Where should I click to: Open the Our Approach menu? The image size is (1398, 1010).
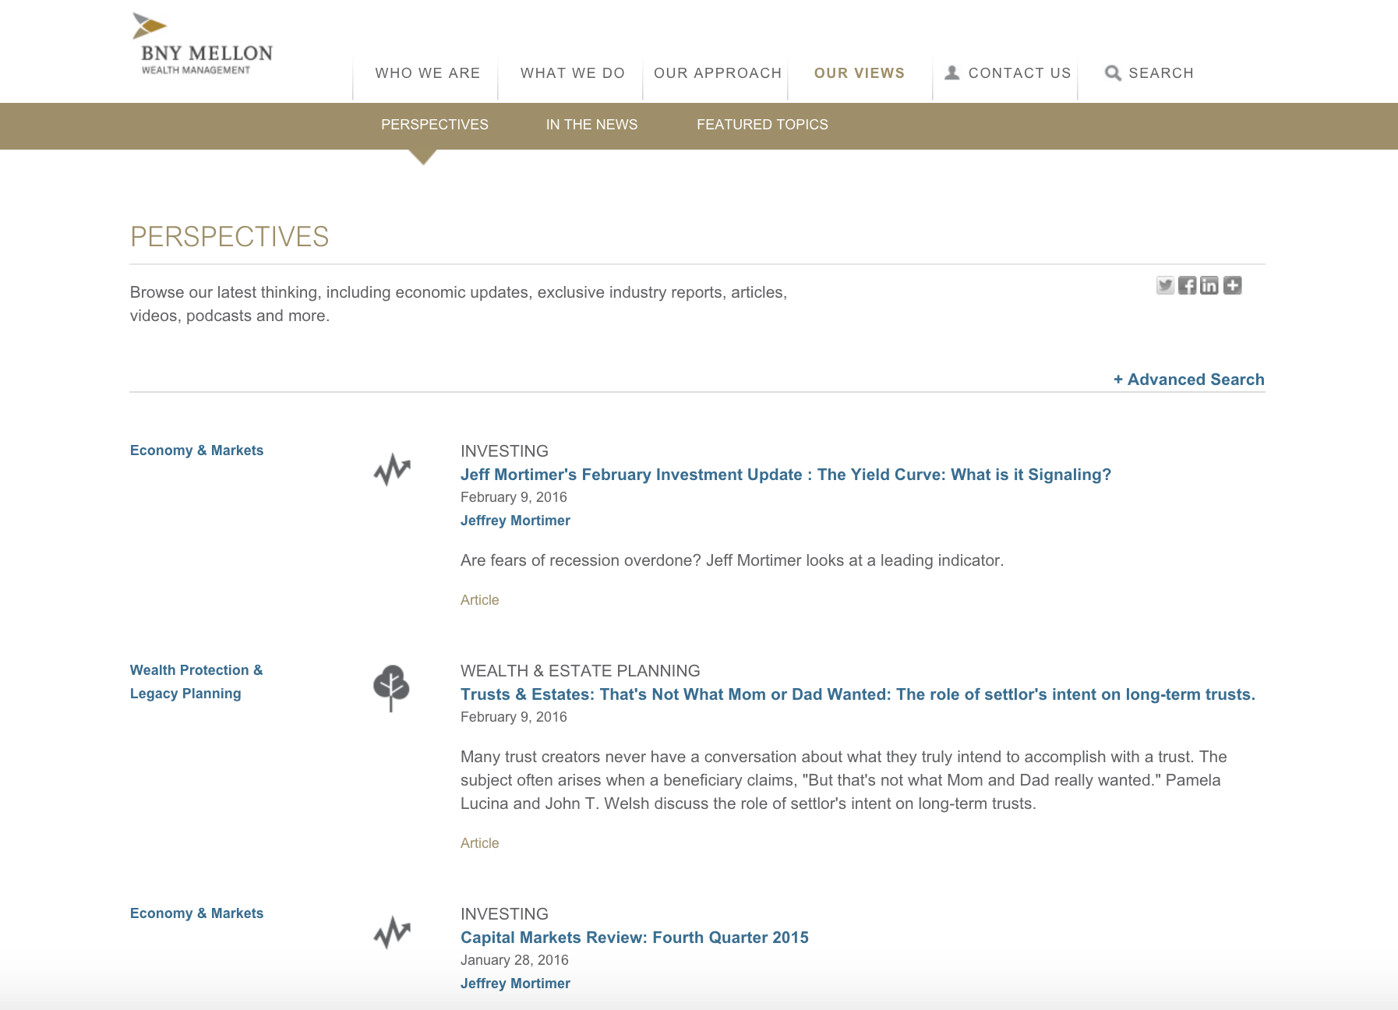[717, 73]
